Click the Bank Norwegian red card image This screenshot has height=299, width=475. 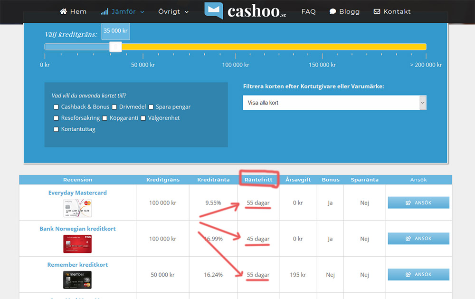pos(77,244)
